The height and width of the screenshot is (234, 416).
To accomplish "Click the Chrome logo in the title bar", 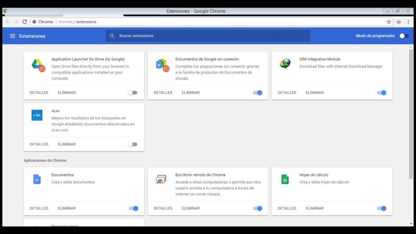I will click(5, 11).
